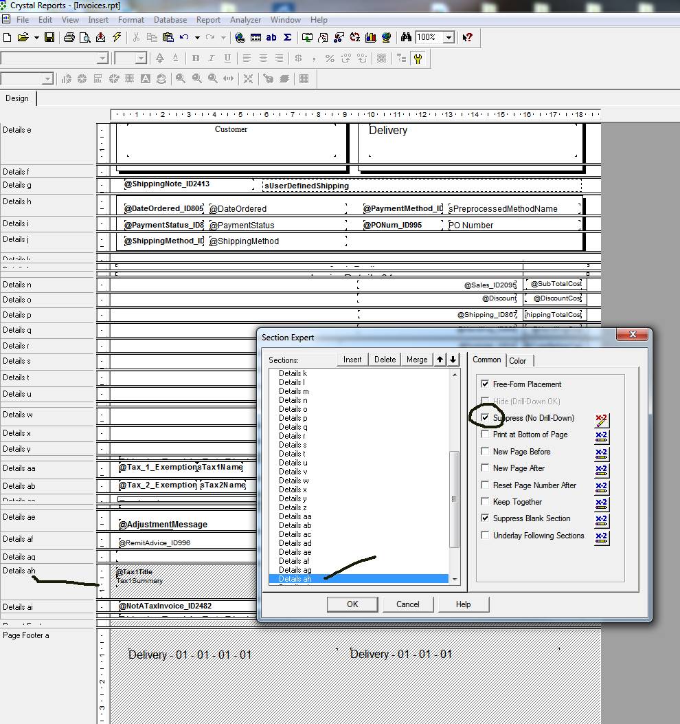The width and height of the screenshot is (680, 724).
Task: Open the New Page Before formula button
Action: coord(602,453)
